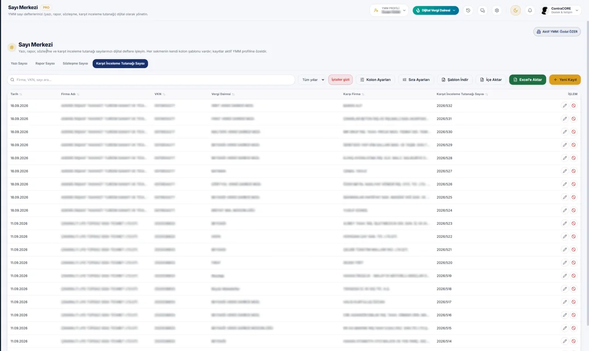Open Sıra Ayarları button

pos(416,80)
